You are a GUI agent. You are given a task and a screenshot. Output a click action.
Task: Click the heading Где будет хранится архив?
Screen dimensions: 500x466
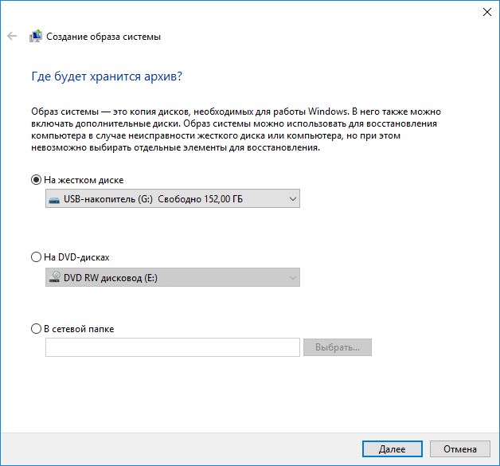point(107,76)
